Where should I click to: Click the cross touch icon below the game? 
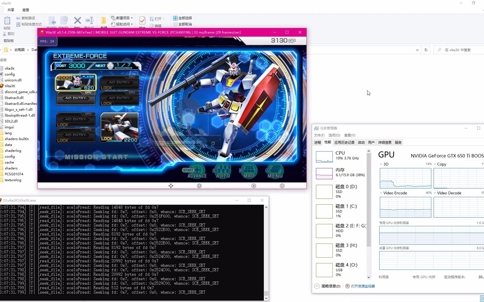[x=254, y=186]
